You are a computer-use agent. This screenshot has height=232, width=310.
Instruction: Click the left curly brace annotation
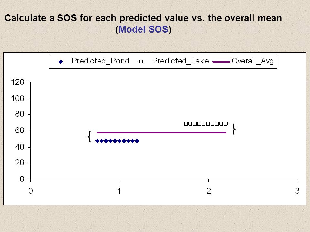89,137
